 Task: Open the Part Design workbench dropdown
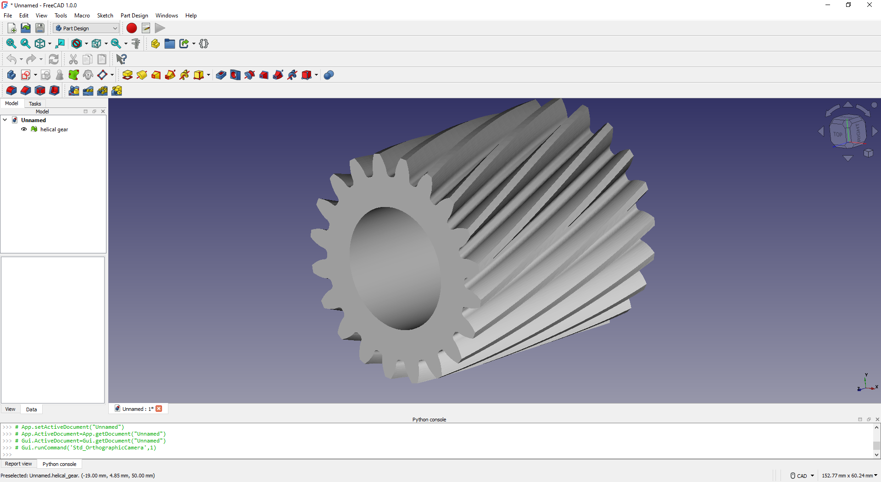[x=86, y=28]
